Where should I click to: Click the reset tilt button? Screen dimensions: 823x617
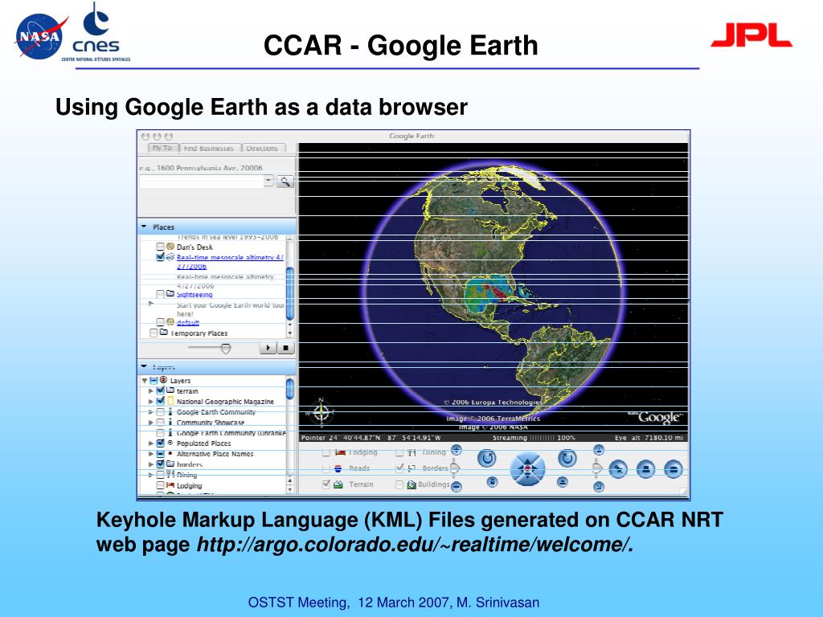coord(562,482)
